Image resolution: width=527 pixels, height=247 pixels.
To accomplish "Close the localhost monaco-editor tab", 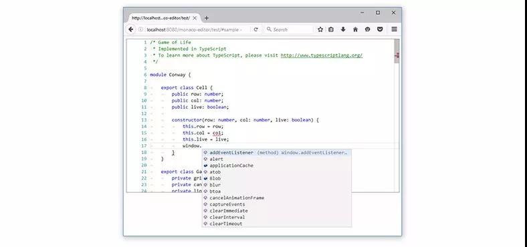I will pos(195,18).
